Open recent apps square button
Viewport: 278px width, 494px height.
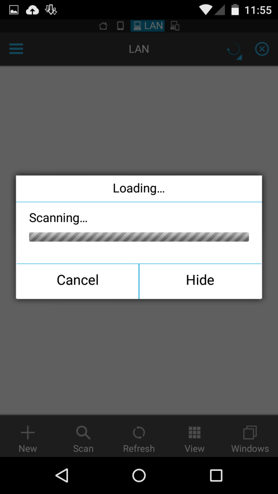click(x=216, y=475)
